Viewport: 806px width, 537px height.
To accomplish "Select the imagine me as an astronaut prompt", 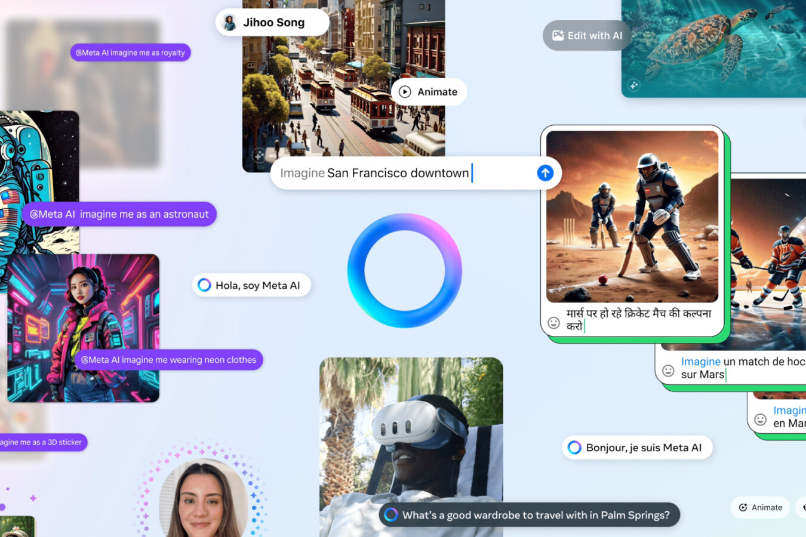I will point(119,214).
